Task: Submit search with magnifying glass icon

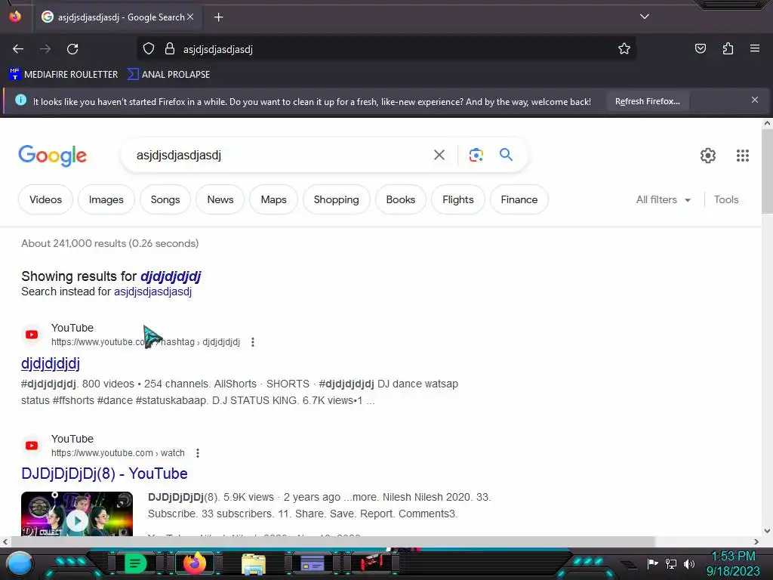Action: (506, 155)
